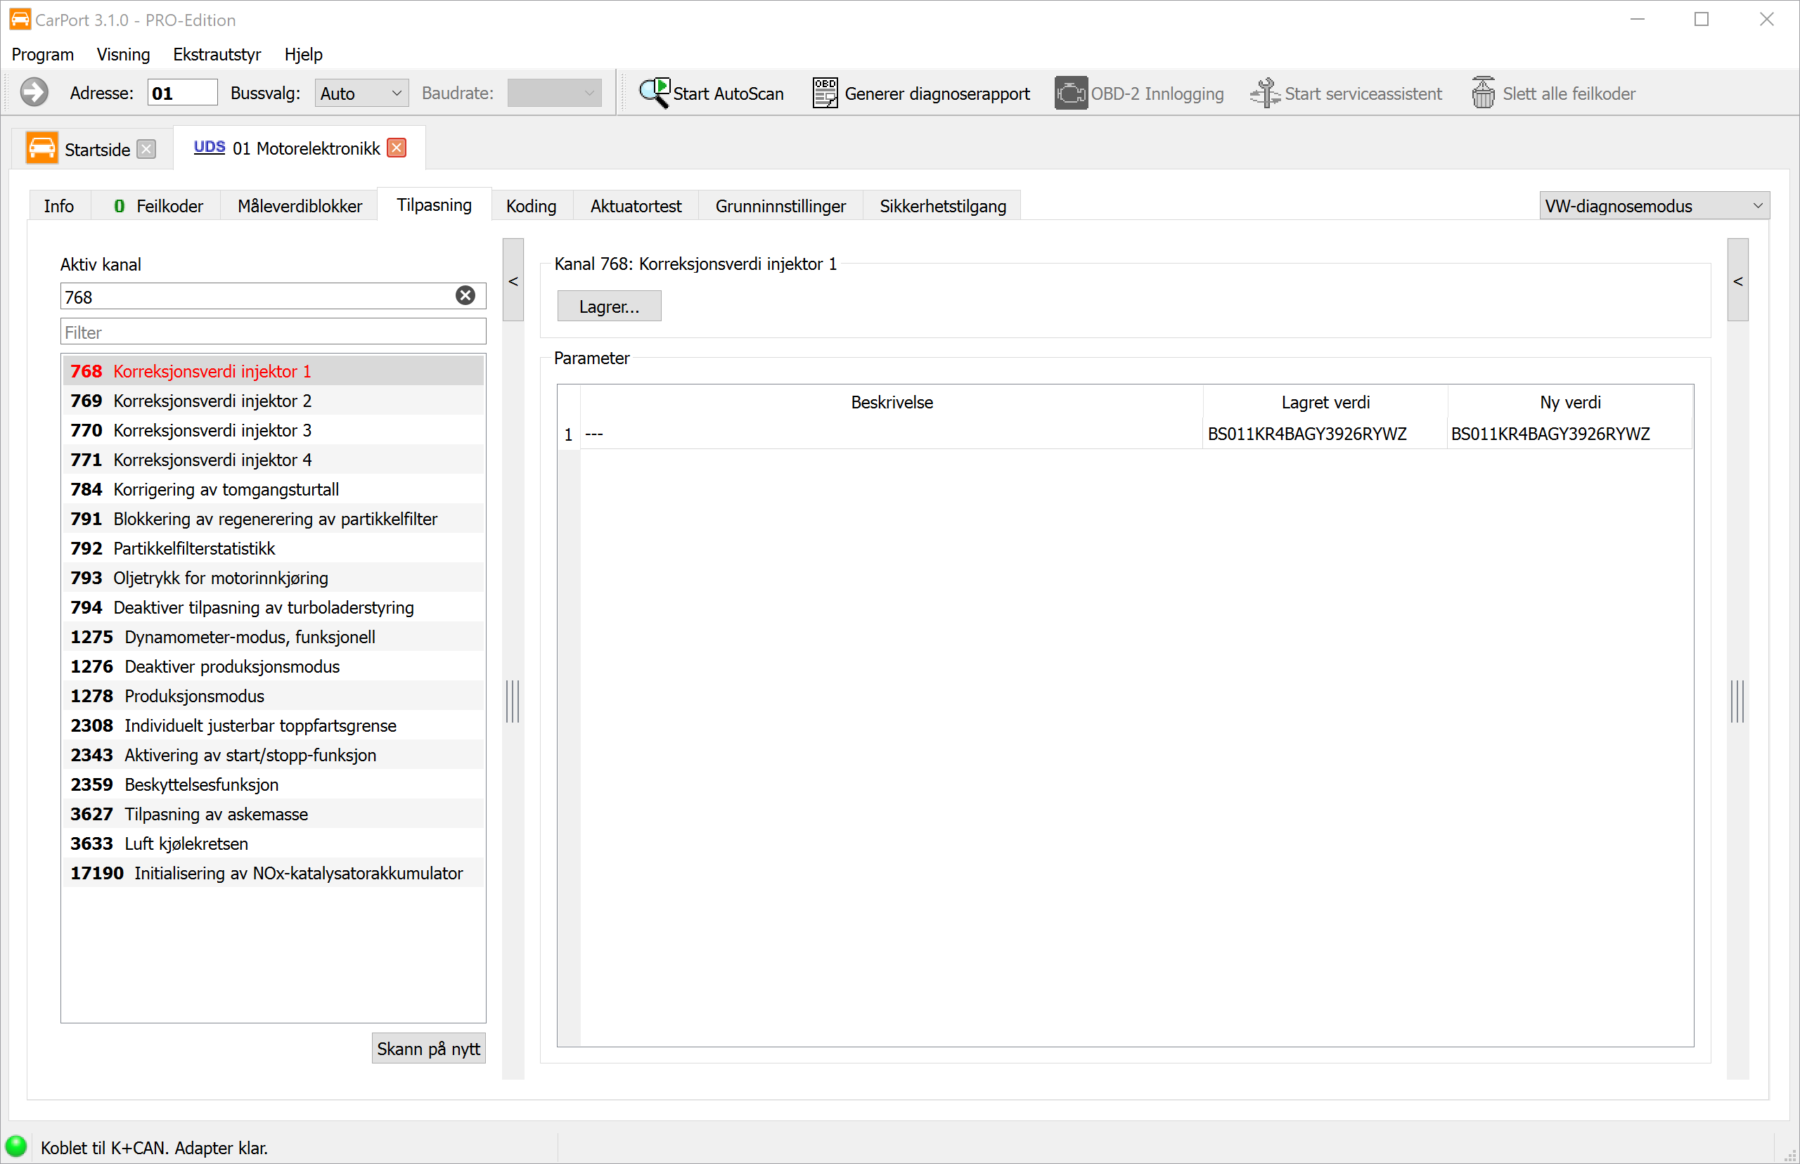The width and height of the screenshot is (1800, 1164).
Task: Collapse the channel list panel
Action: pyautogui.click(x=513, y=280)
